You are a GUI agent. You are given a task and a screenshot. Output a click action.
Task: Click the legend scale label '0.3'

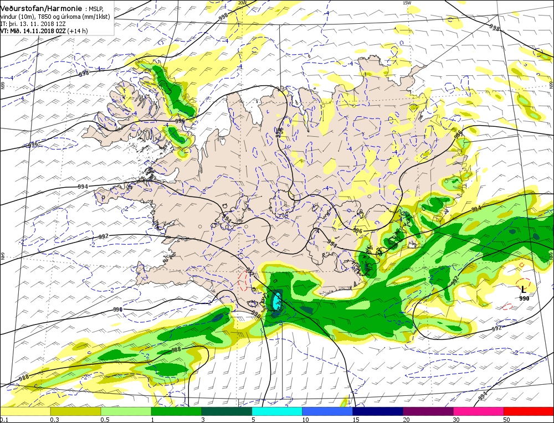[x=54, y=420]
